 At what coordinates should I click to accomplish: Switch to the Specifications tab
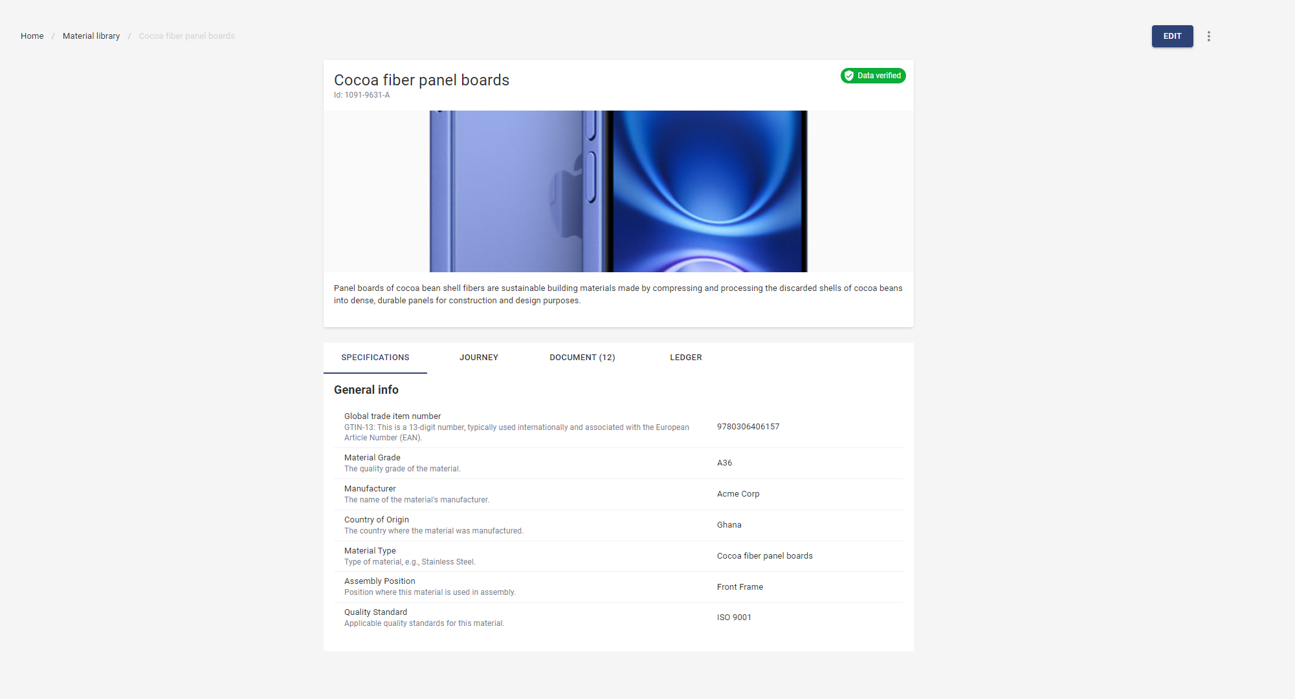pyautogui.click(x=375, y=358)
